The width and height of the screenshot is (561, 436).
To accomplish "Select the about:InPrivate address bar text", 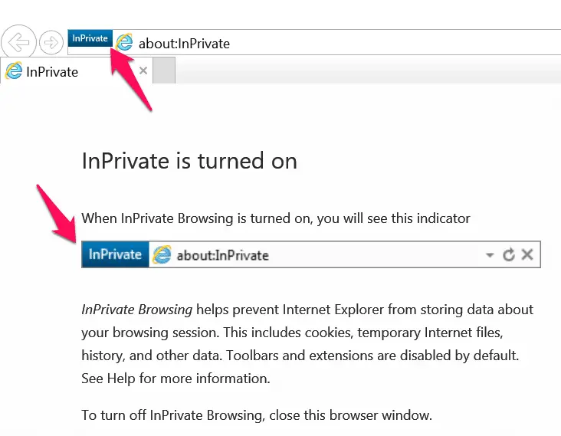I will [x=184, y=44].
